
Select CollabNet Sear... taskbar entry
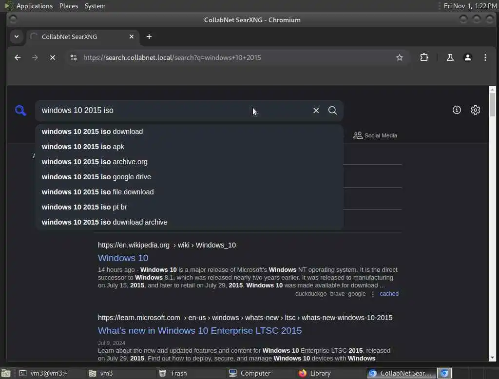pyautogui.click(x=401, y=373)
